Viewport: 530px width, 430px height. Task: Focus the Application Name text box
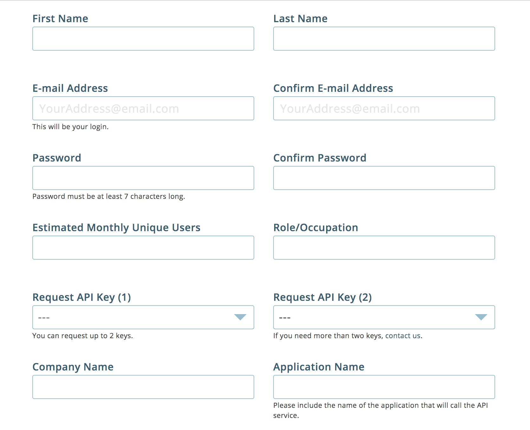384,387
